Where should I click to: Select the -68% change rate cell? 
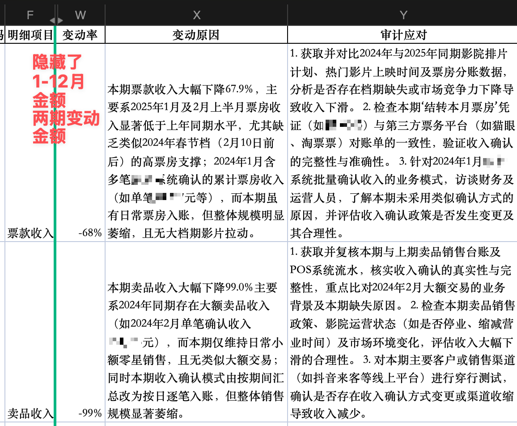[81, 233]
